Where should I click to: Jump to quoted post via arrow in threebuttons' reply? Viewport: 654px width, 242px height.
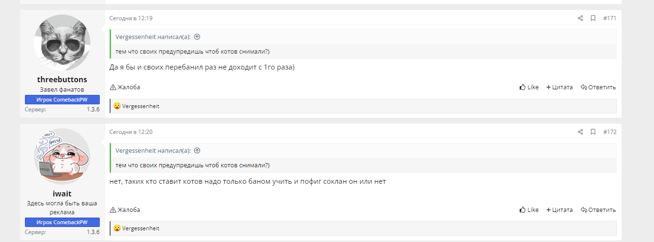197,37
